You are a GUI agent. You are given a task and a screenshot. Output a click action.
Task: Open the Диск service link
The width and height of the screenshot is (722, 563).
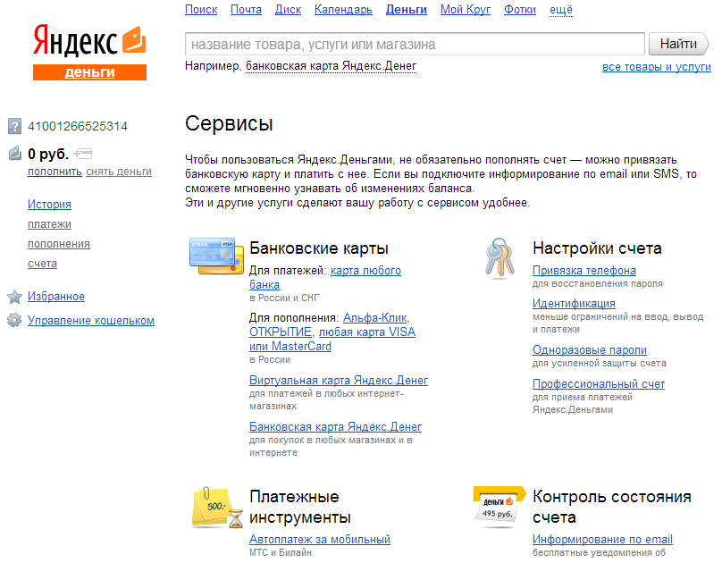coord(288,10)
